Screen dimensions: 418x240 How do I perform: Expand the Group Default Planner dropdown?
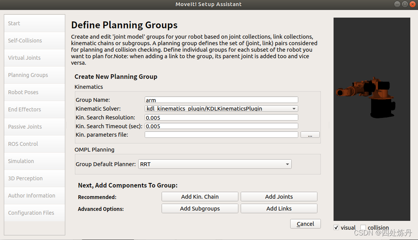[215, 164]
